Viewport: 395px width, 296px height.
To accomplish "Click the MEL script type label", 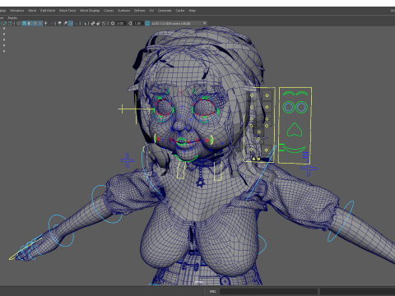I will click(x=212, y=291).
